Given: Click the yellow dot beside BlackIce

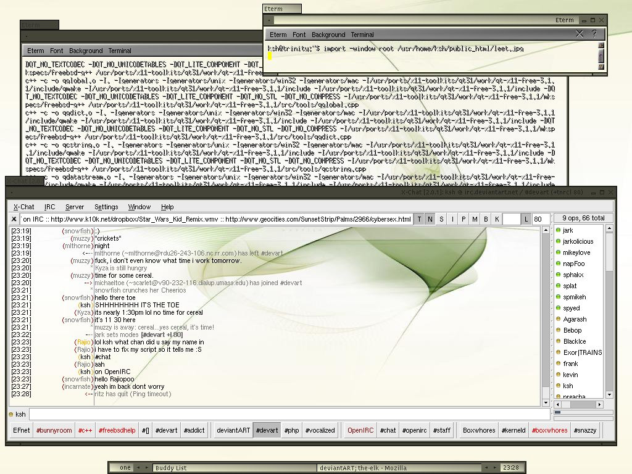Looking at the screenshot, I should (x=558, y=341).
